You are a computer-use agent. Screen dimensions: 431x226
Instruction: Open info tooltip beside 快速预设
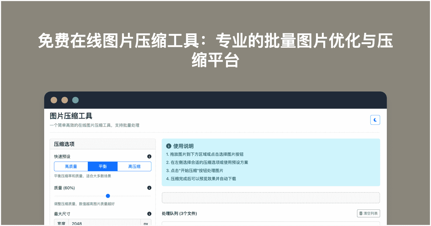pyautogui.click(x=149, y=157)
